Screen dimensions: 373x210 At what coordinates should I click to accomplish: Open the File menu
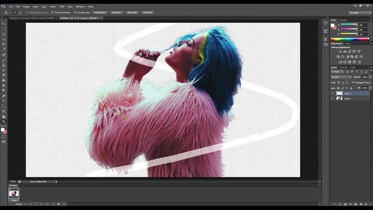pos(11,6)
